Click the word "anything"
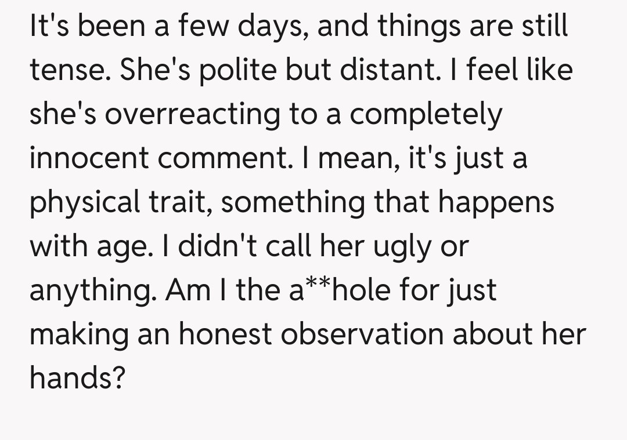This screenshot has width=627, height=440. point(92,290)
